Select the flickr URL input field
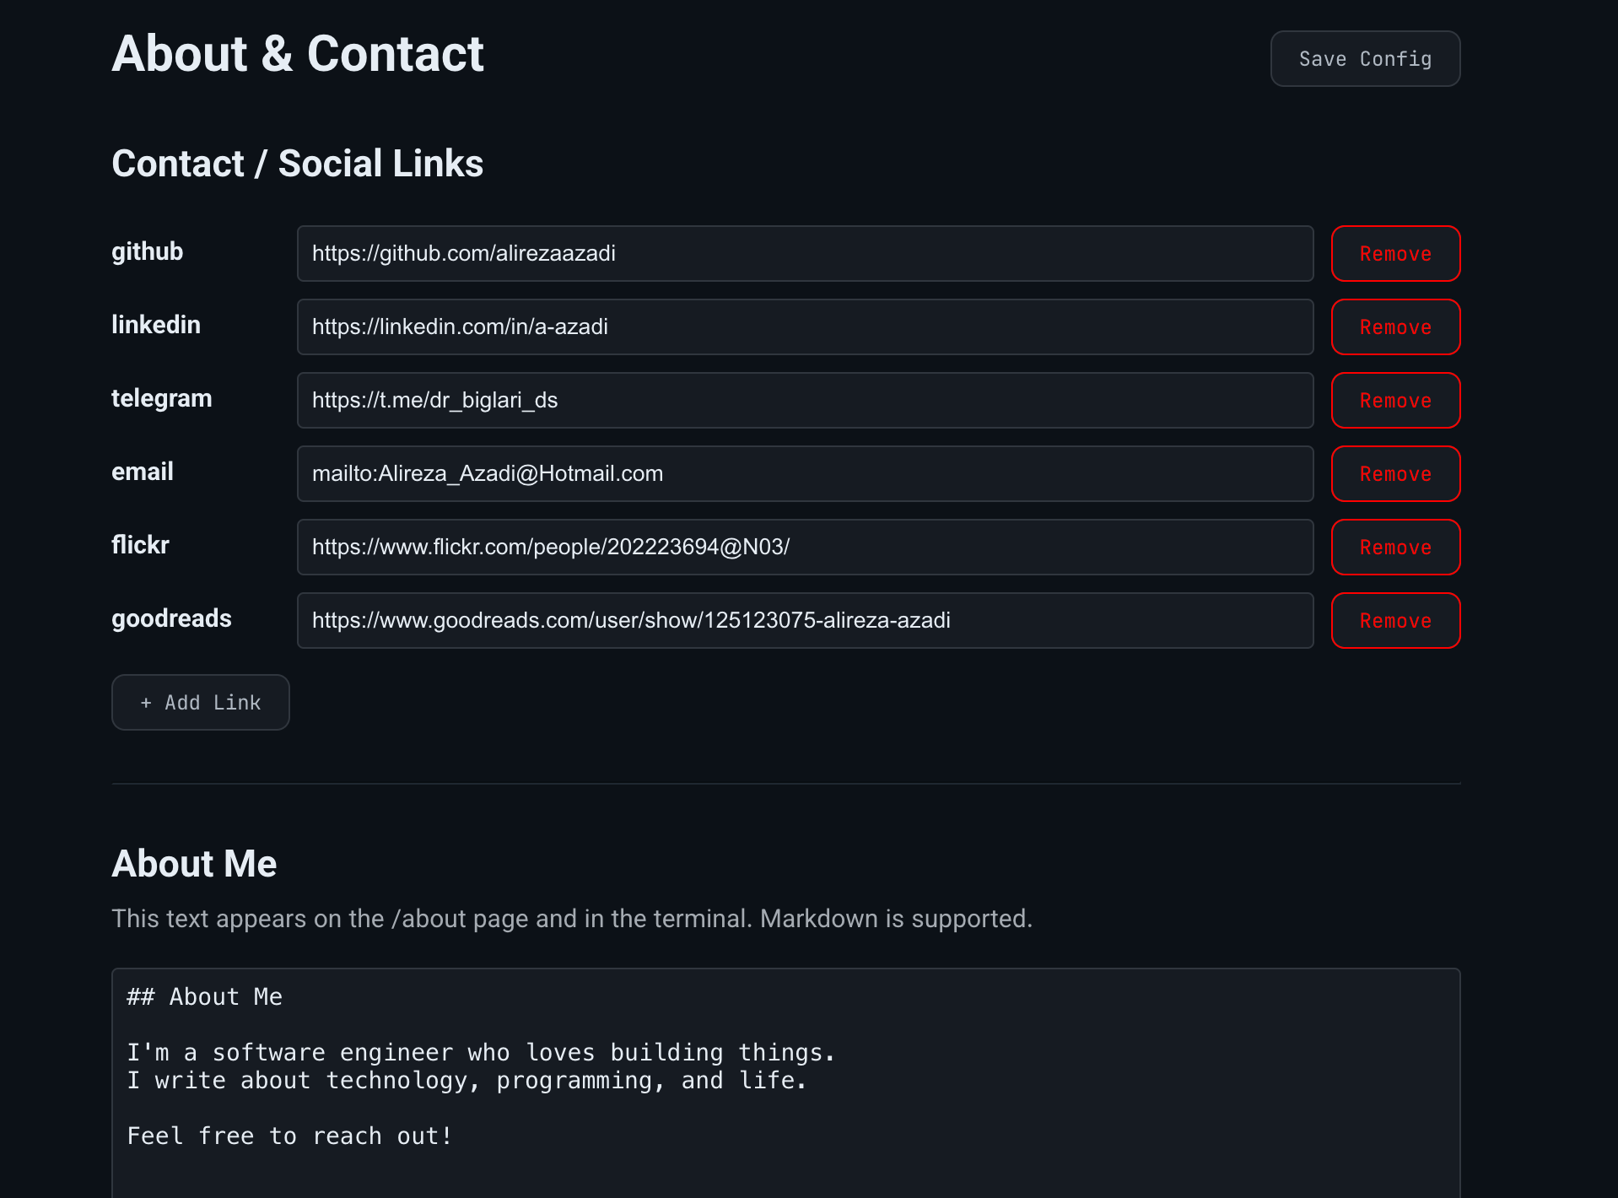Viewport: 1618px width, 1198px height. pos(804,547)
